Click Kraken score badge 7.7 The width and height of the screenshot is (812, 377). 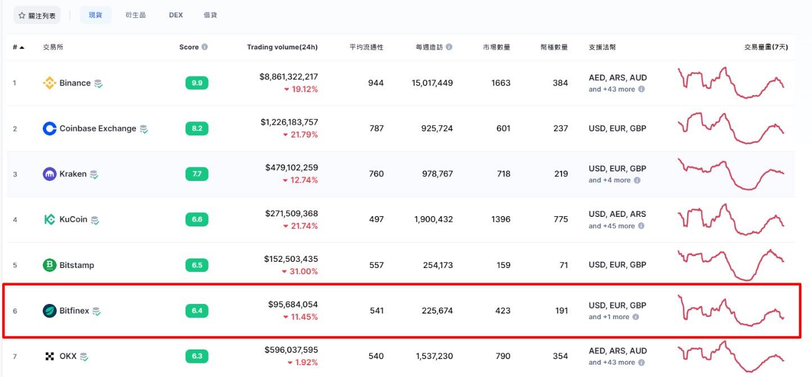click(x=197, y=174)
